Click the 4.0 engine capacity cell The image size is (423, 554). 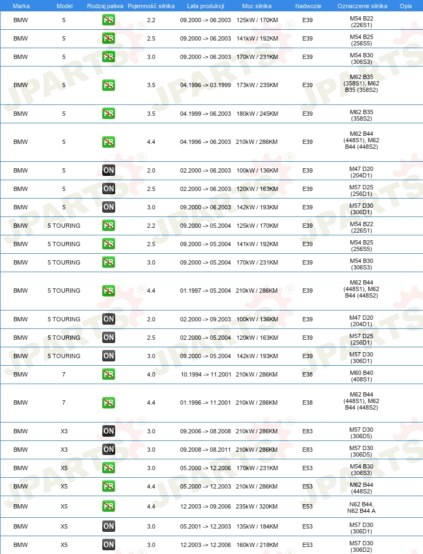coord(151,374)
